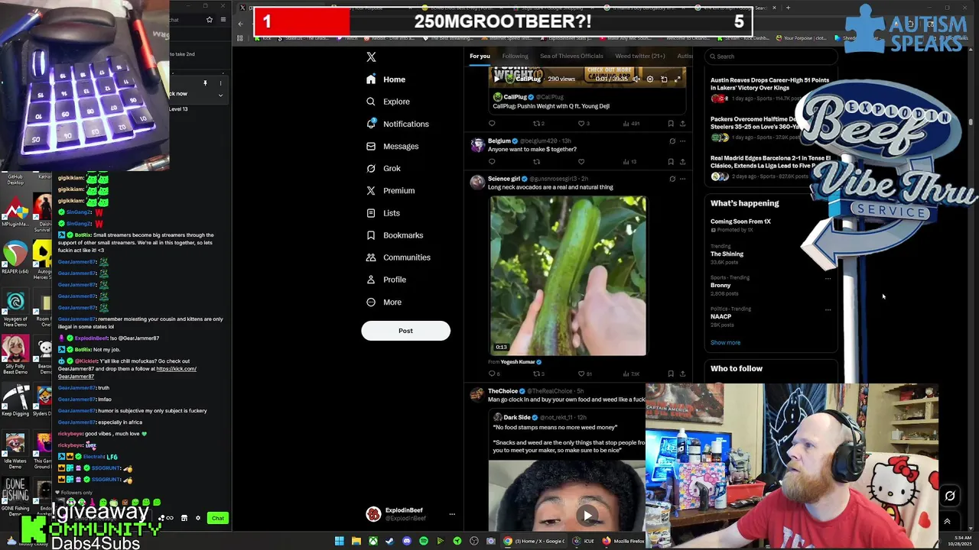Open Grok in X sidebar

tap(383, 168)
